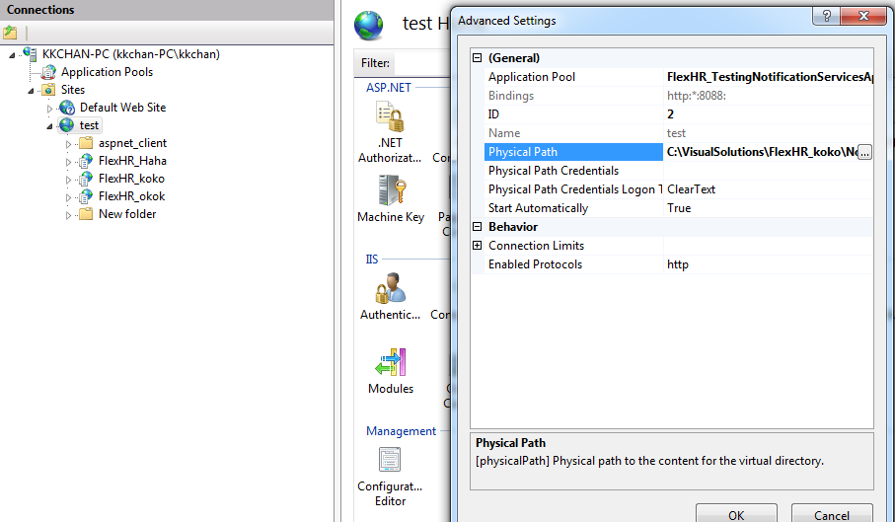Expand the aspnet_client folder node
895x522 pixels.
pyautogui.click(x=68, y=144)
